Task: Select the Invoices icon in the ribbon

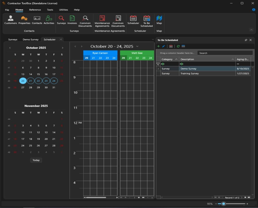Action: click(72, 20)
